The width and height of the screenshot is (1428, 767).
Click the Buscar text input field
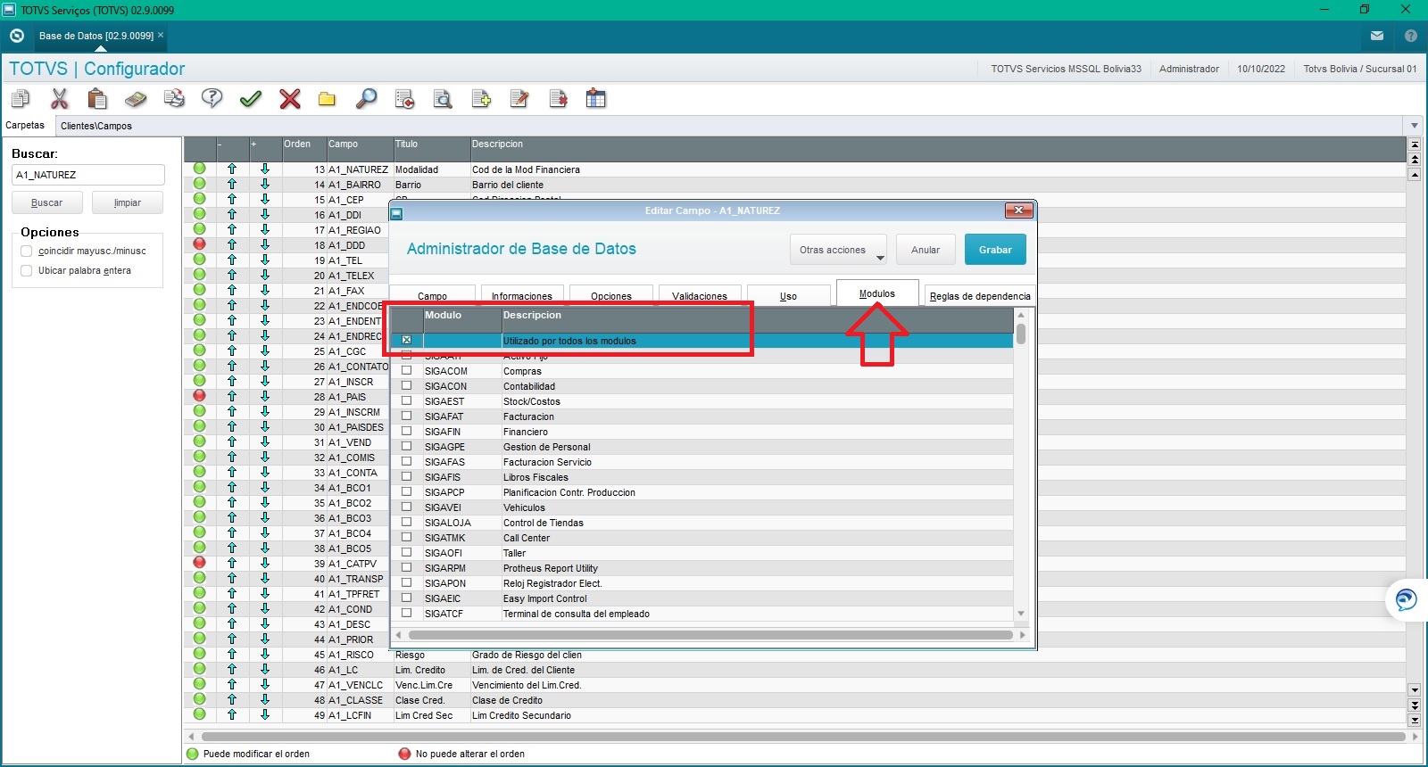pyautogui.click(x=88, y=175)
